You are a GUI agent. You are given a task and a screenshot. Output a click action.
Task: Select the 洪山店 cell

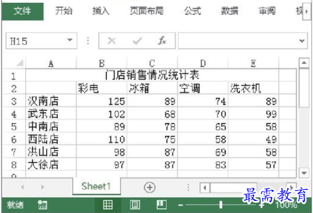coord(51,152)
